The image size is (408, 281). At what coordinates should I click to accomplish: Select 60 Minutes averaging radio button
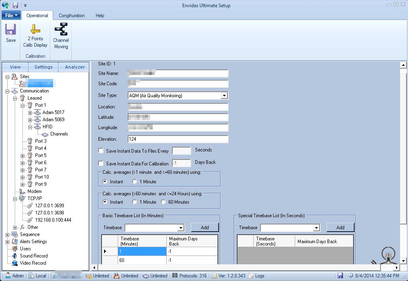coord(163,202)
